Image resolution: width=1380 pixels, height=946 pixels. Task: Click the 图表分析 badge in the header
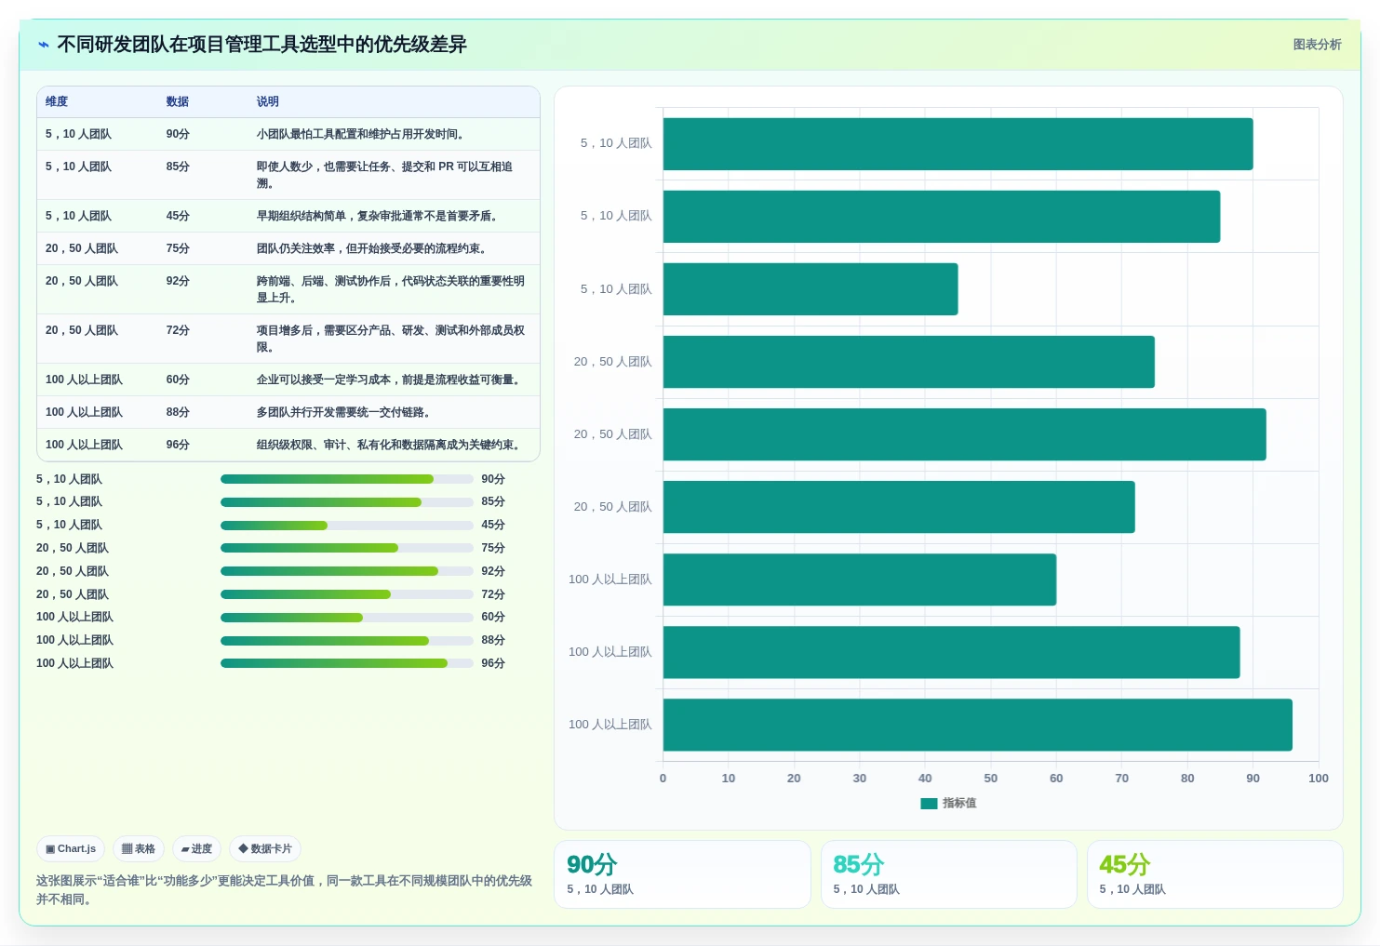coord(1317,45)
